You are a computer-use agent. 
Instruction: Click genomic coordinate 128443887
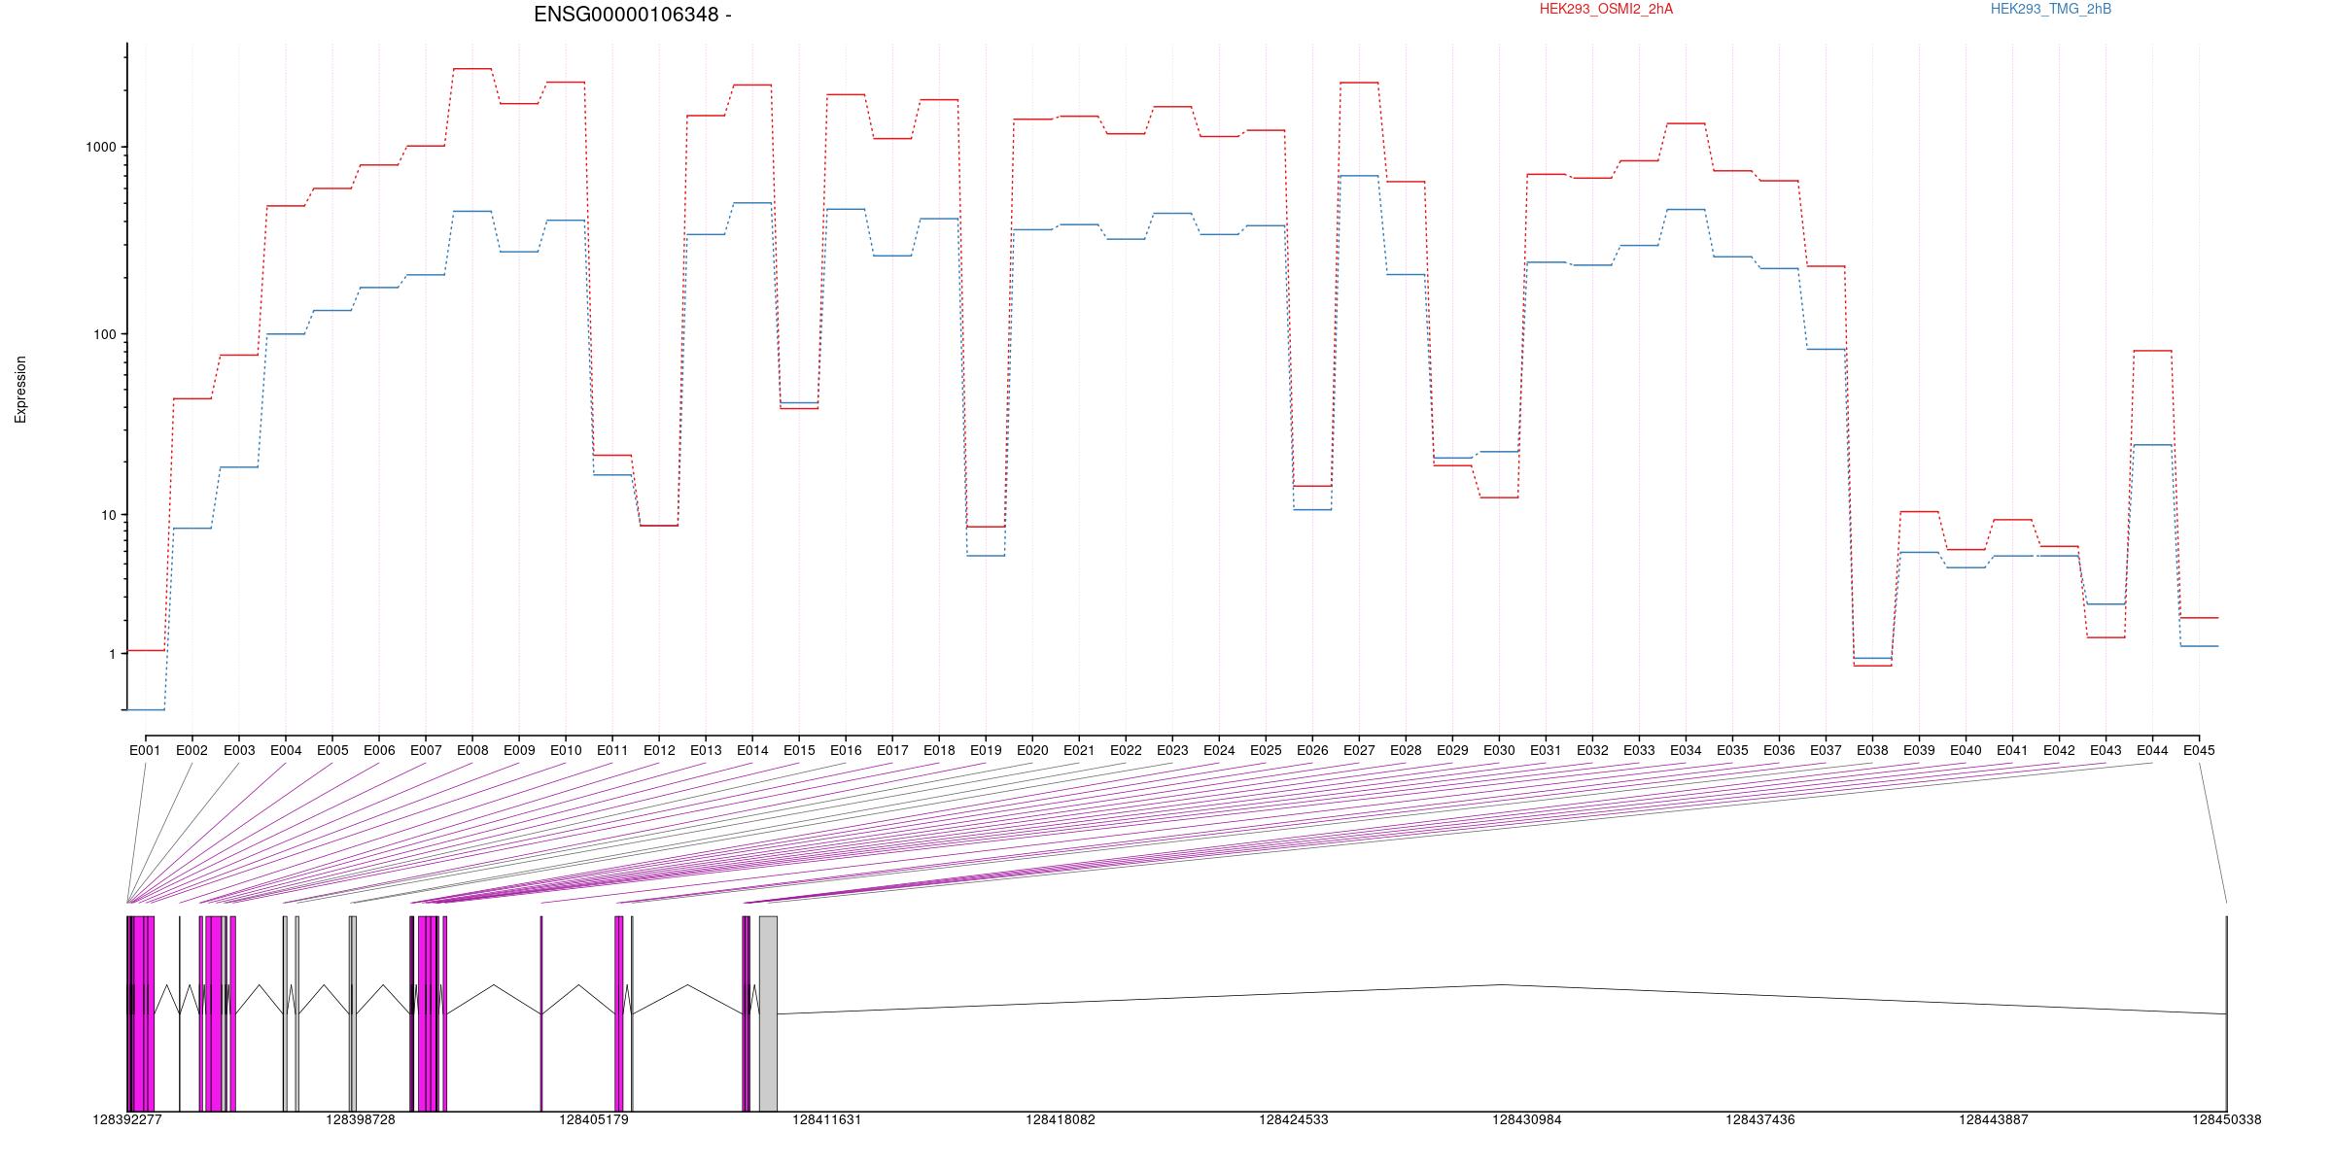1994,1119
